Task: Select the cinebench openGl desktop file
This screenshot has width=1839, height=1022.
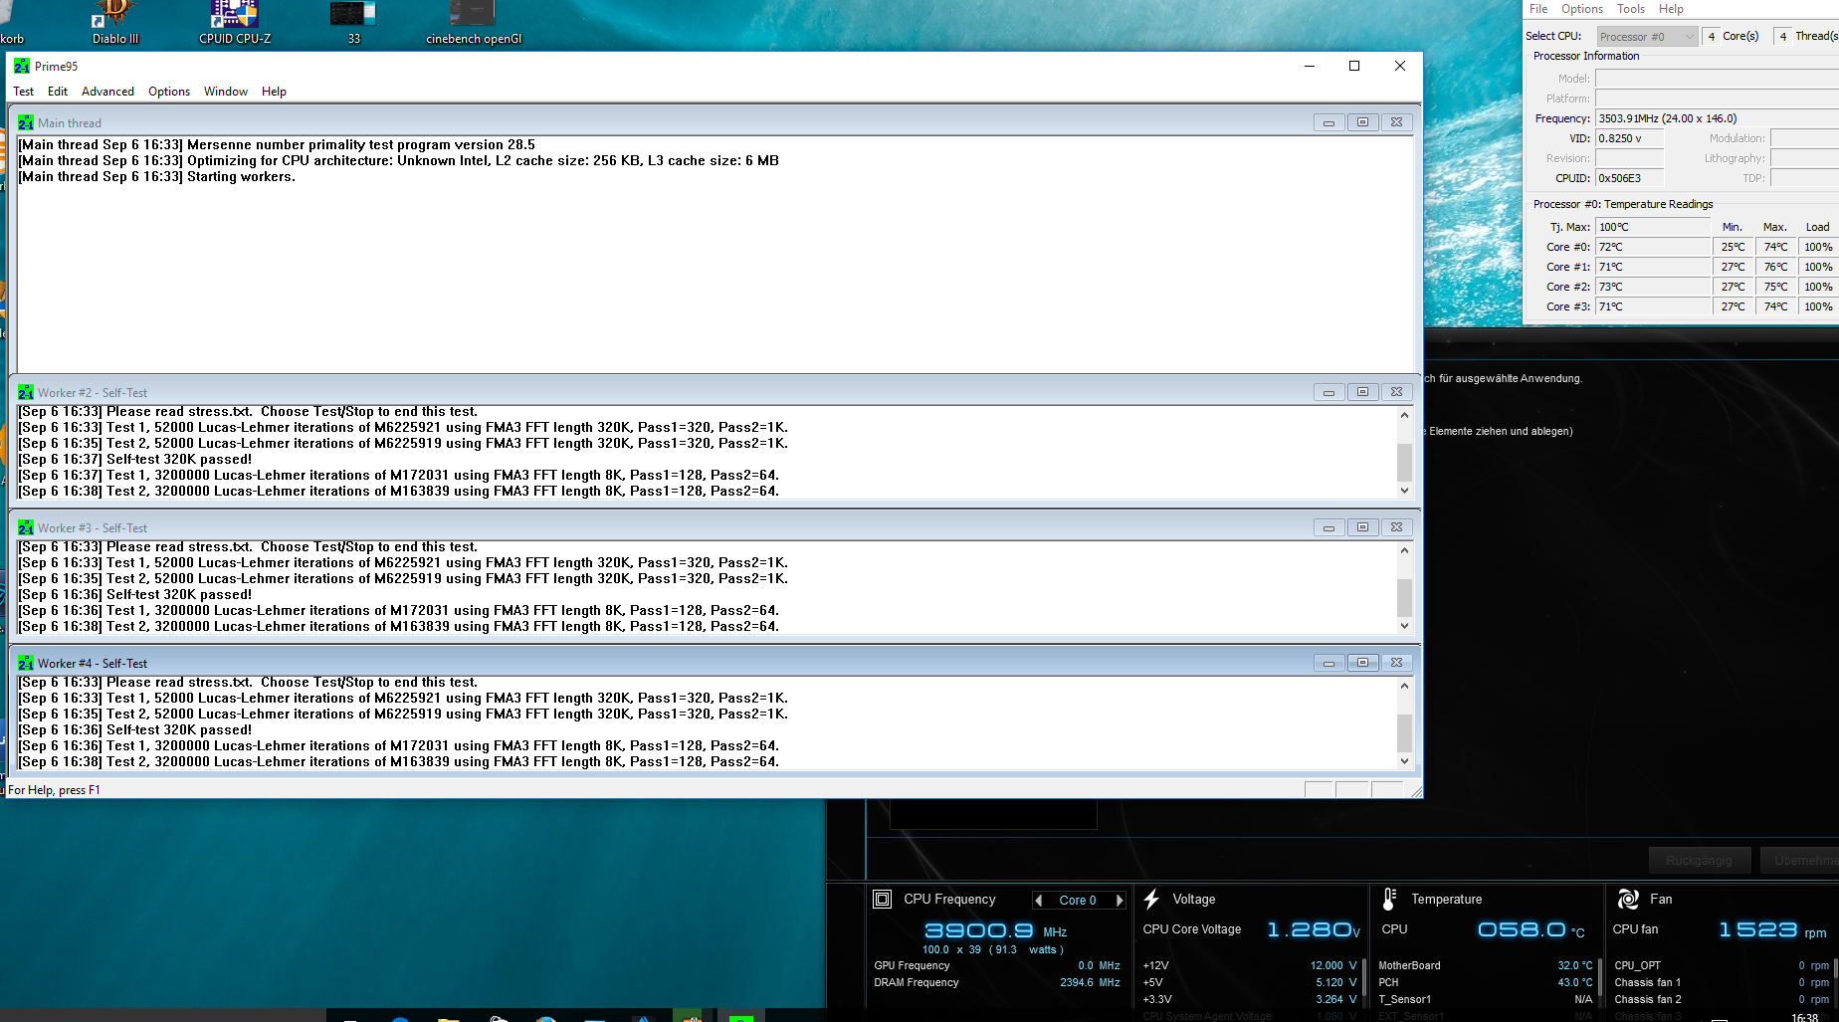Action: pyautogui.click(x=474, y=22)
